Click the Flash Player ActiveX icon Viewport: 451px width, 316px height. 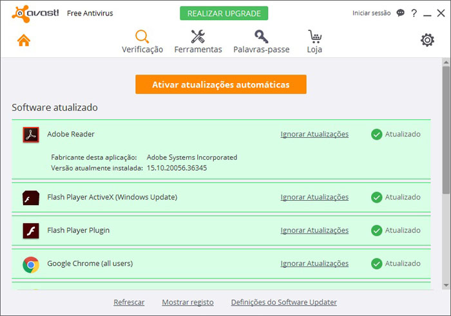click(x=31, y=198)
